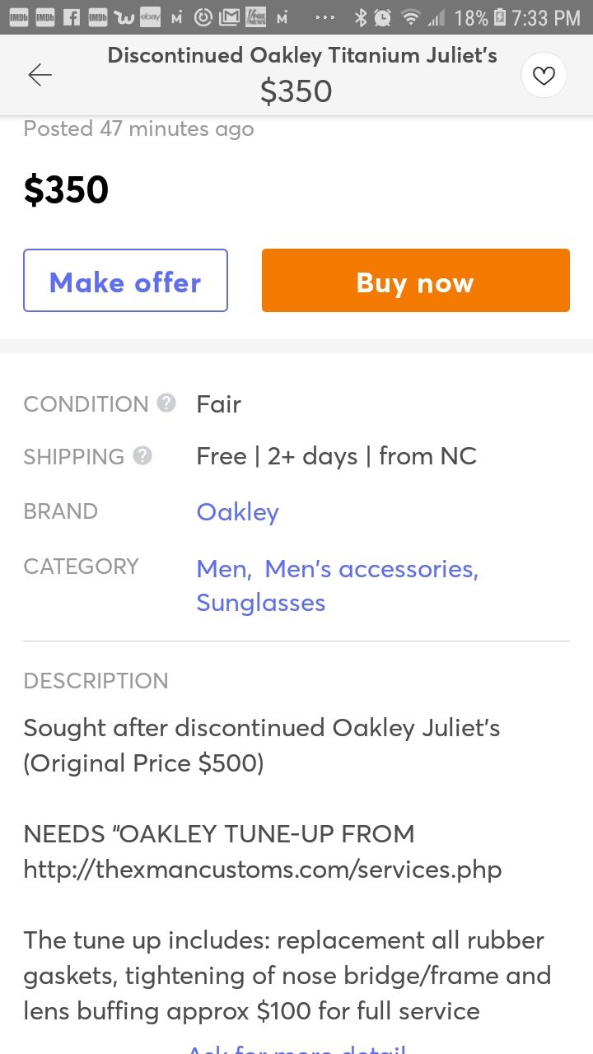Open the help icon next to CONDITION
Viewport: 593px width, 1054px height.
[166, 403]
